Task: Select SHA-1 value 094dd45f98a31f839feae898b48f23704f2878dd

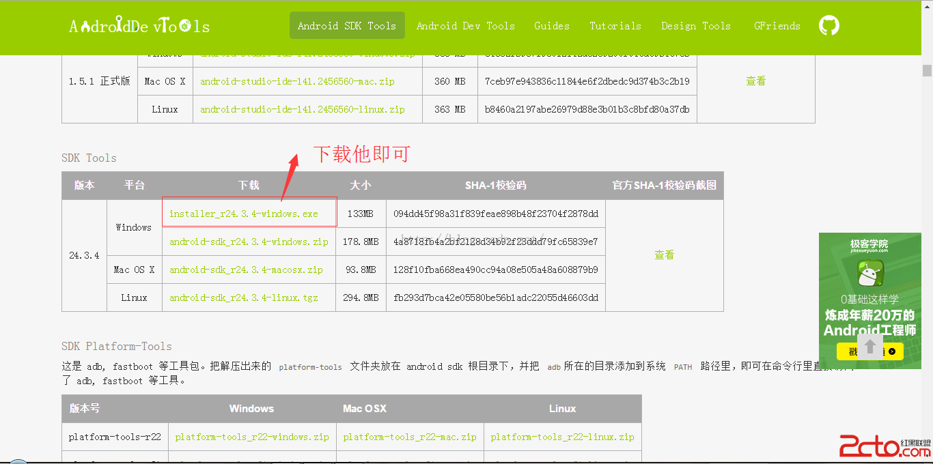Action: [496, 214]
